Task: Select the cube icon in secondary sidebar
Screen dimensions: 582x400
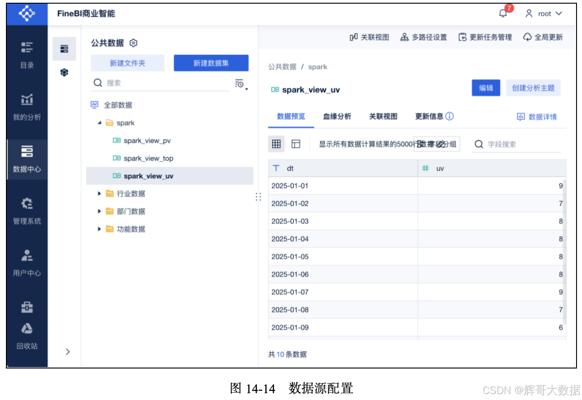Action: (x=64, y=72)
